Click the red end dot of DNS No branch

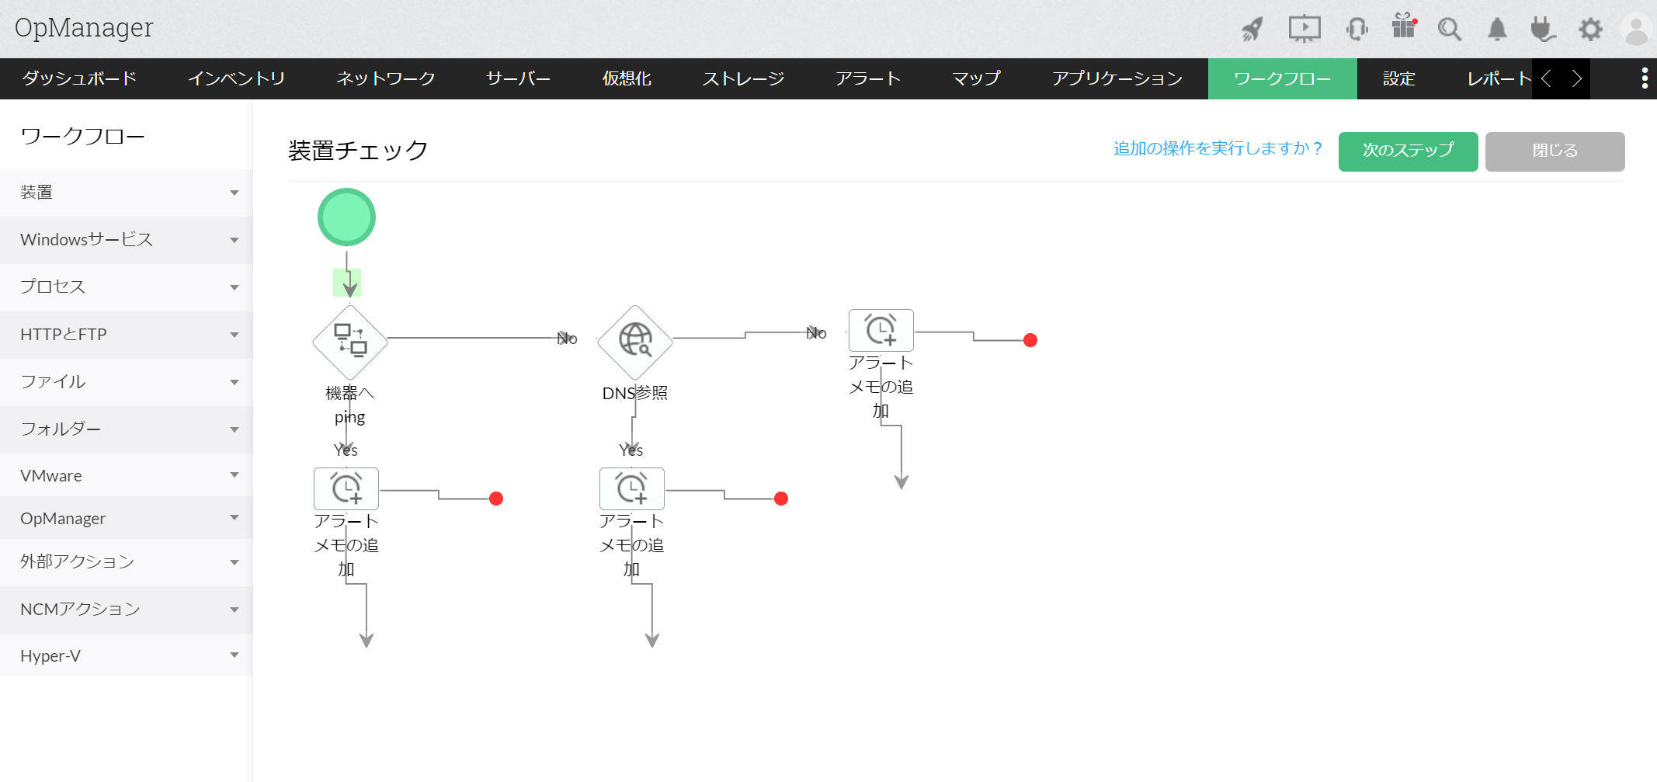(x=1030, y=340)
